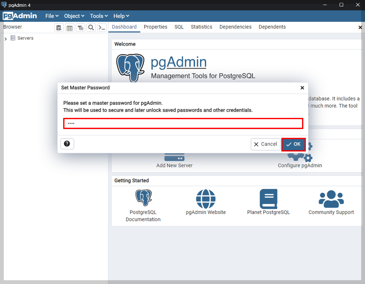The width and height of the screenshot is (365, 284).
Task: Click the Query Tool database icon
Action: pos(59,28)
